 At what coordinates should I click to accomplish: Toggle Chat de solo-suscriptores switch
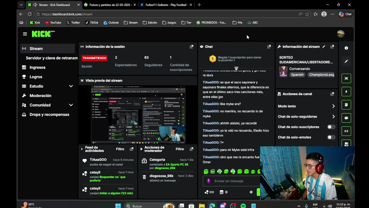(331, 127)
